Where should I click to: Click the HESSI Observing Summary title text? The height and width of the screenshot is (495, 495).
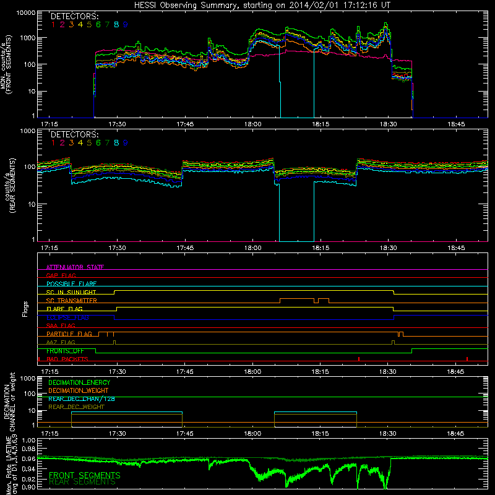click(x=262, y=5)
